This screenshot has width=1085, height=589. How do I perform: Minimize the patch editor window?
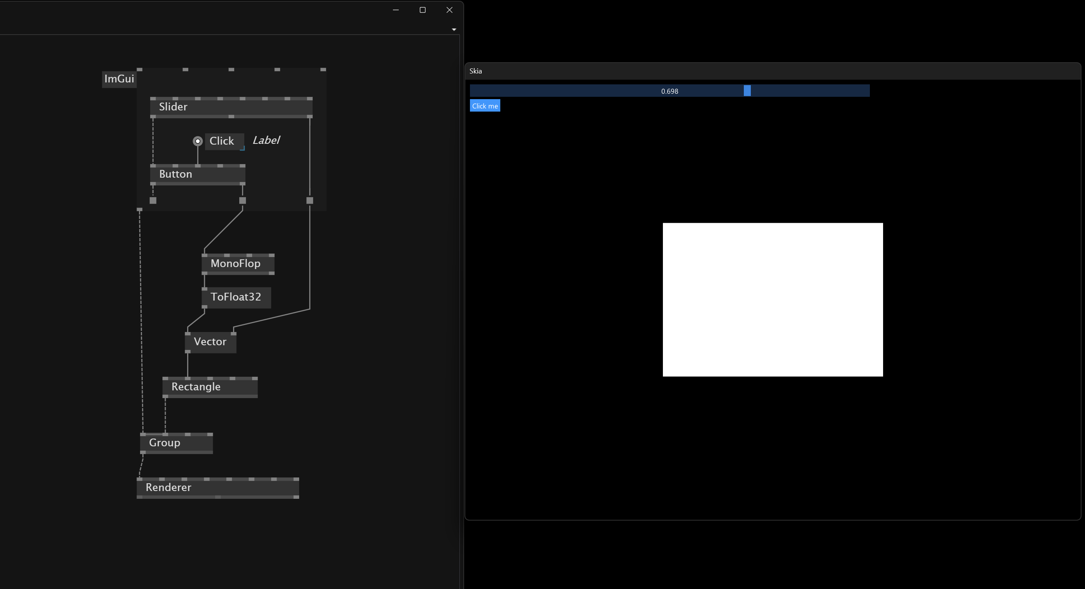pos(396,10)
